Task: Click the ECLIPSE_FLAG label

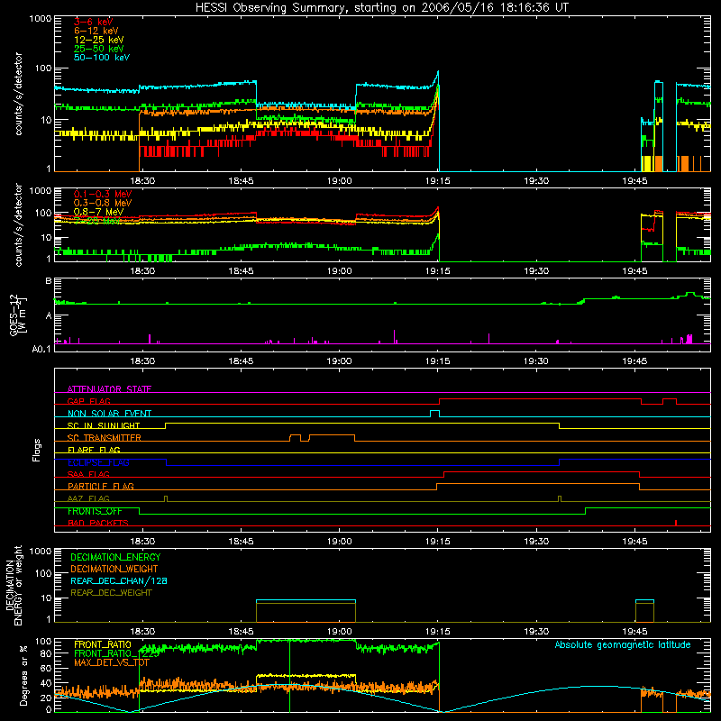Action: point(98,462)
